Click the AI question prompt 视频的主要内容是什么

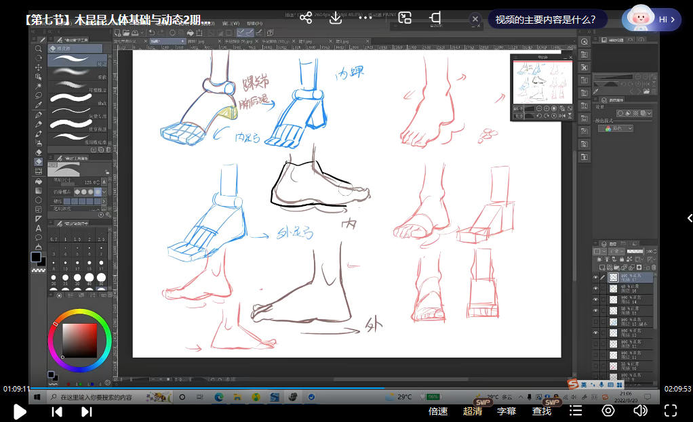coord(546,19)
